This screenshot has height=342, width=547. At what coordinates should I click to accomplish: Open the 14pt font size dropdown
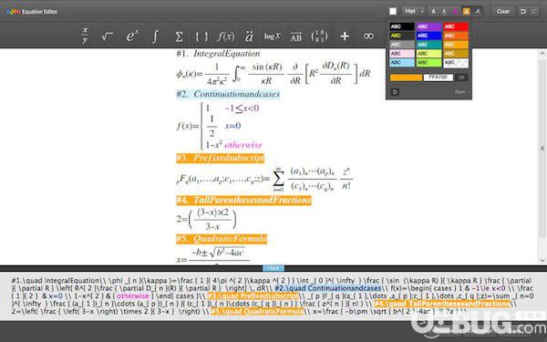(x=413, y=12)
